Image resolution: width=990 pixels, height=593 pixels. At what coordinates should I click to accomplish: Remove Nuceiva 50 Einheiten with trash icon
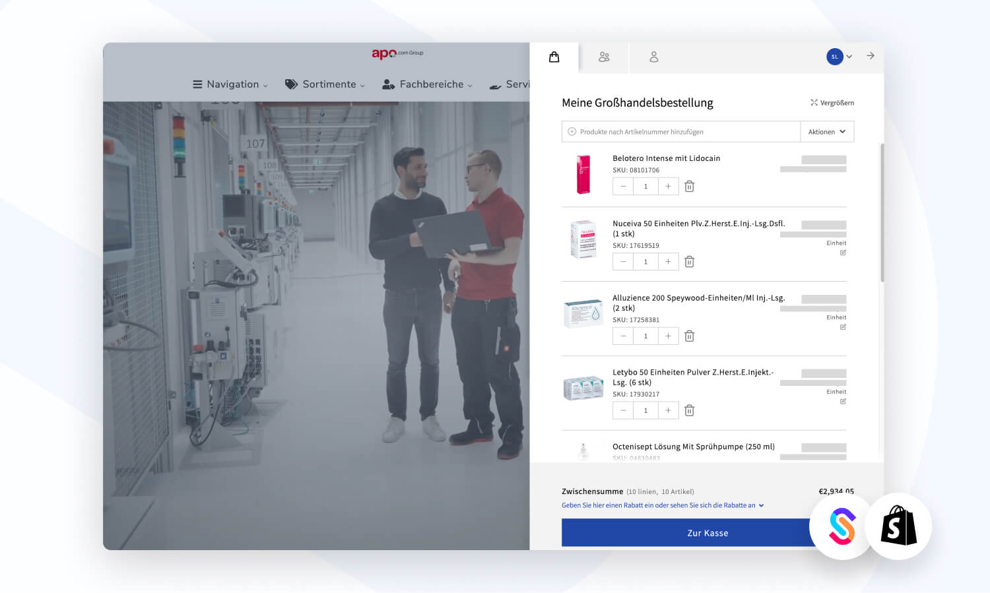click(x=689, y=262)
